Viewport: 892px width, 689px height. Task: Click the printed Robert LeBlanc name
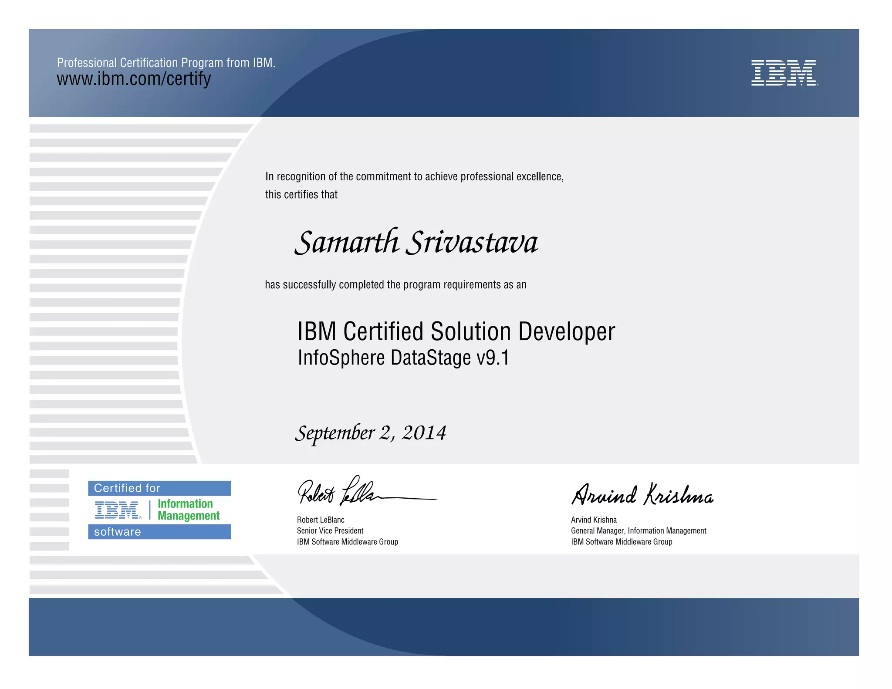click(x=321, y=520)
